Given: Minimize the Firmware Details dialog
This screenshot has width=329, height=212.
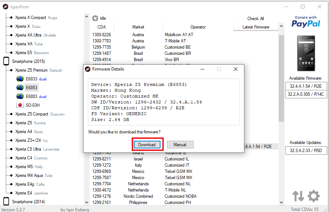Looking at the screenshot, I should [x=202, y=69].
